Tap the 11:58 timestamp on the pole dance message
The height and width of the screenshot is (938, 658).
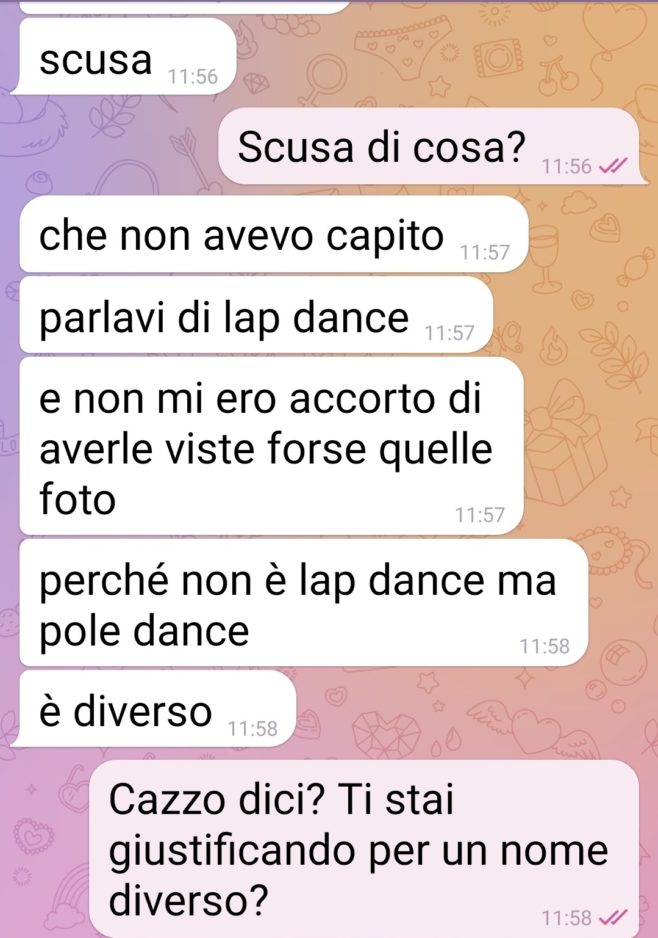pyautogui.click(x=545, y=646)
